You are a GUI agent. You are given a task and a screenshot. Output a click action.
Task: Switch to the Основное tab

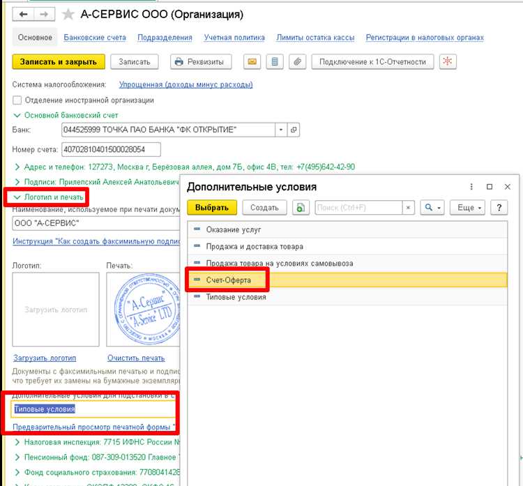pos(35,38)
